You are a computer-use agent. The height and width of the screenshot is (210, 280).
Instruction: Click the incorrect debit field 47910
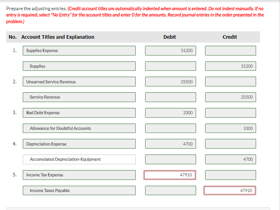coord(170,175)
